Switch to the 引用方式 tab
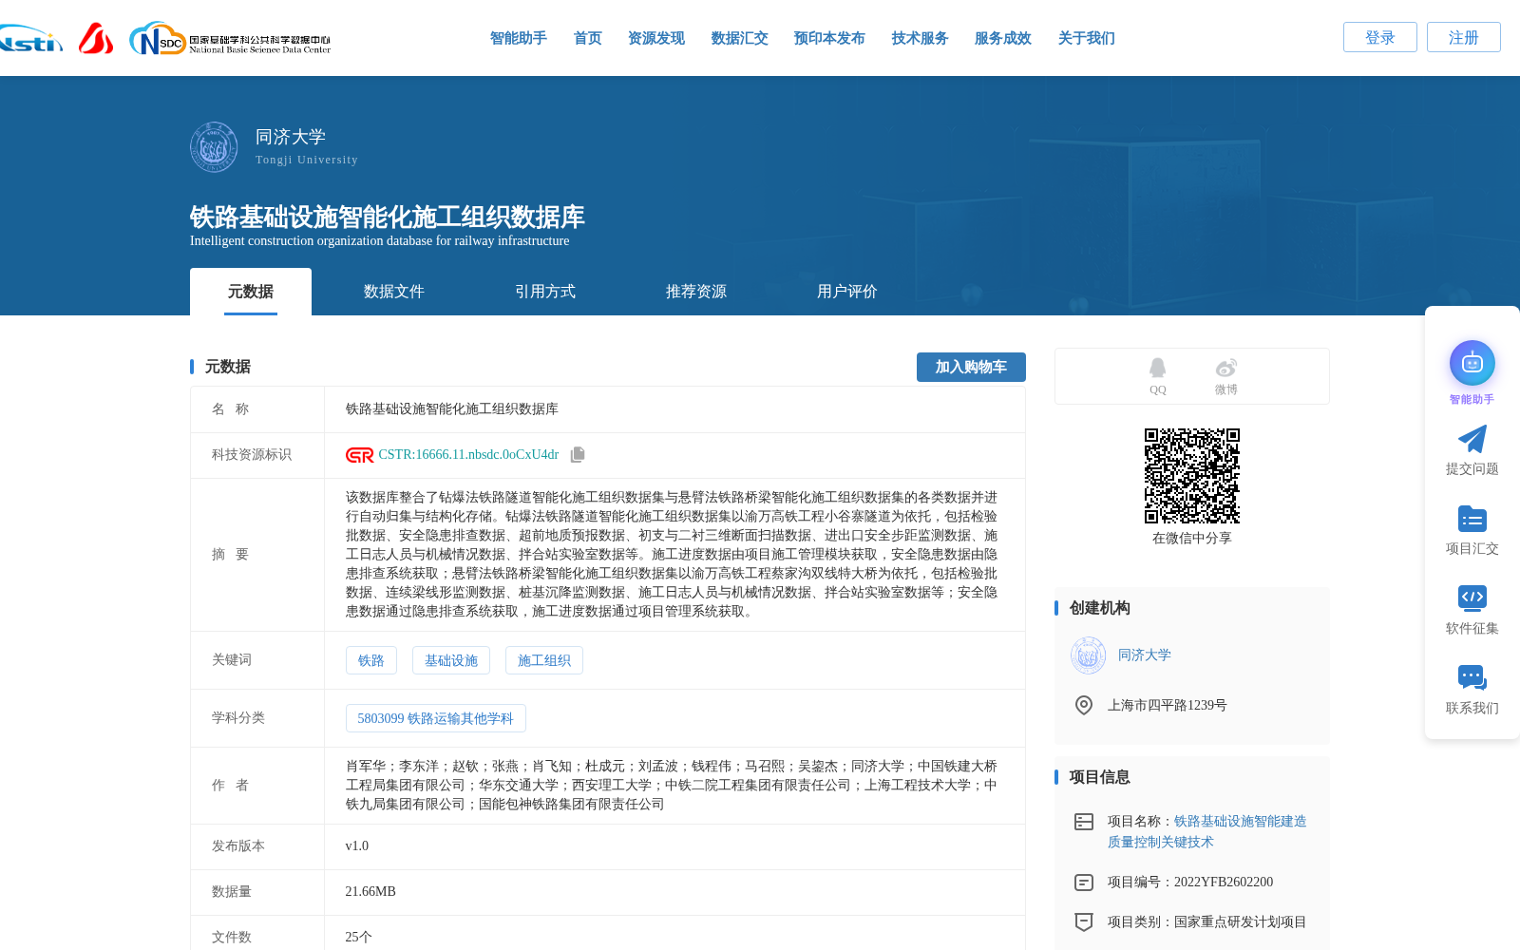1520x950 pixels. click(x=545, y=292)
